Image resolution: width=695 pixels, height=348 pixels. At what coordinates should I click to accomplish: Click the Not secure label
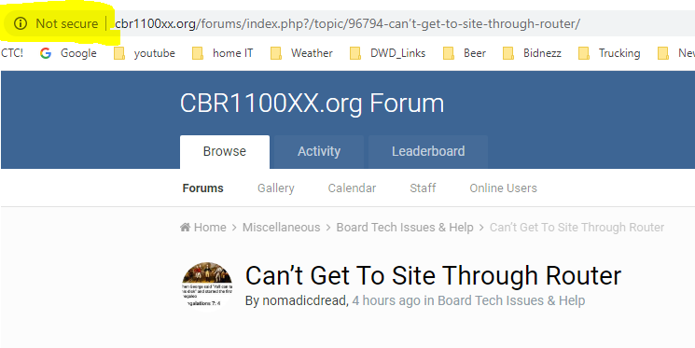pos(67,23)
